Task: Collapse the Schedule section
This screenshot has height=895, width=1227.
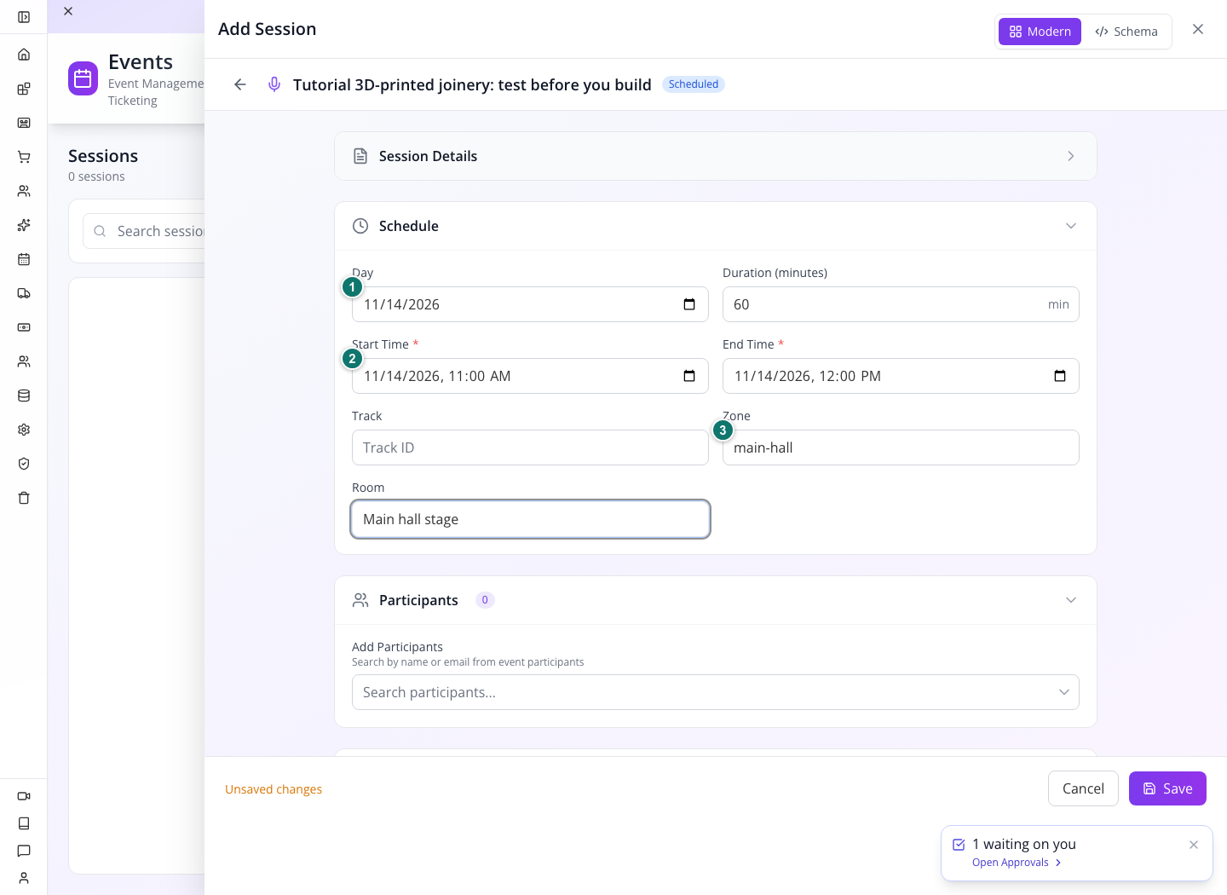Action: click(716, 226)
